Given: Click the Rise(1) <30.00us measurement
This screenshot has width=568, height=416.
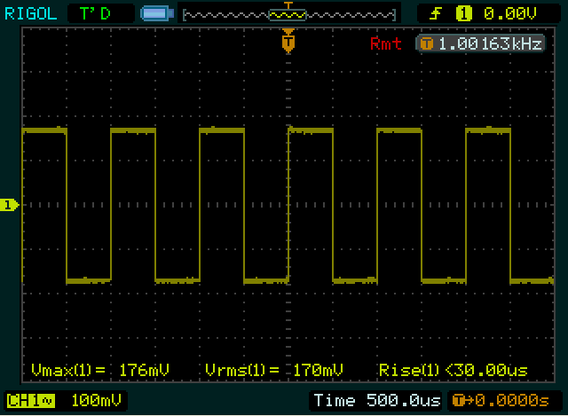Looking at the screenshot, I should (x=453, y=370).
